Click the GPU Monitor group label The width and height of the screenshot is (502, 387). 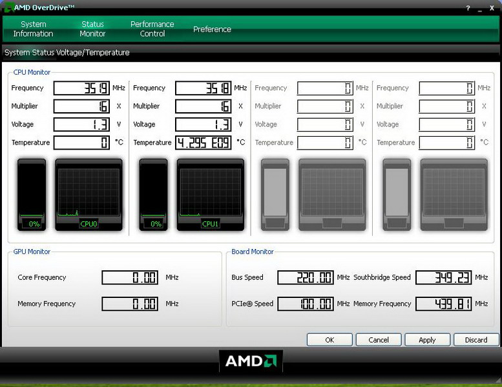(32, 252)
